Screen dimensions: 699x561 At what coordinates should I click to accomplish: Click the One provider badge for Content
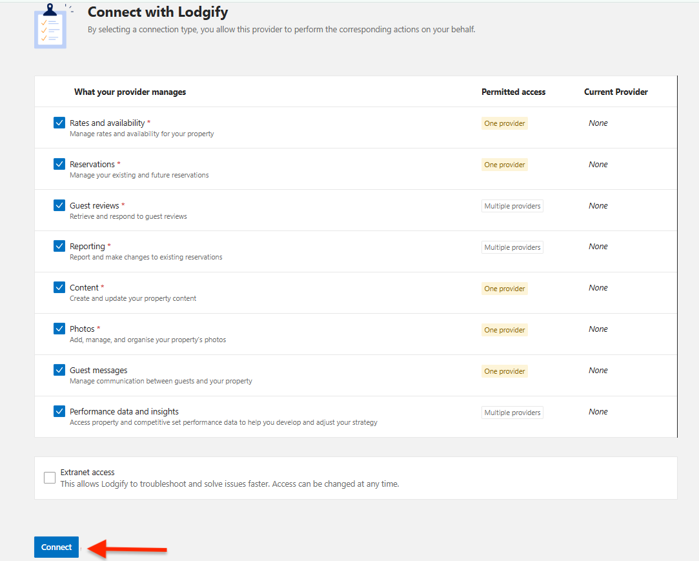point(504,289)
